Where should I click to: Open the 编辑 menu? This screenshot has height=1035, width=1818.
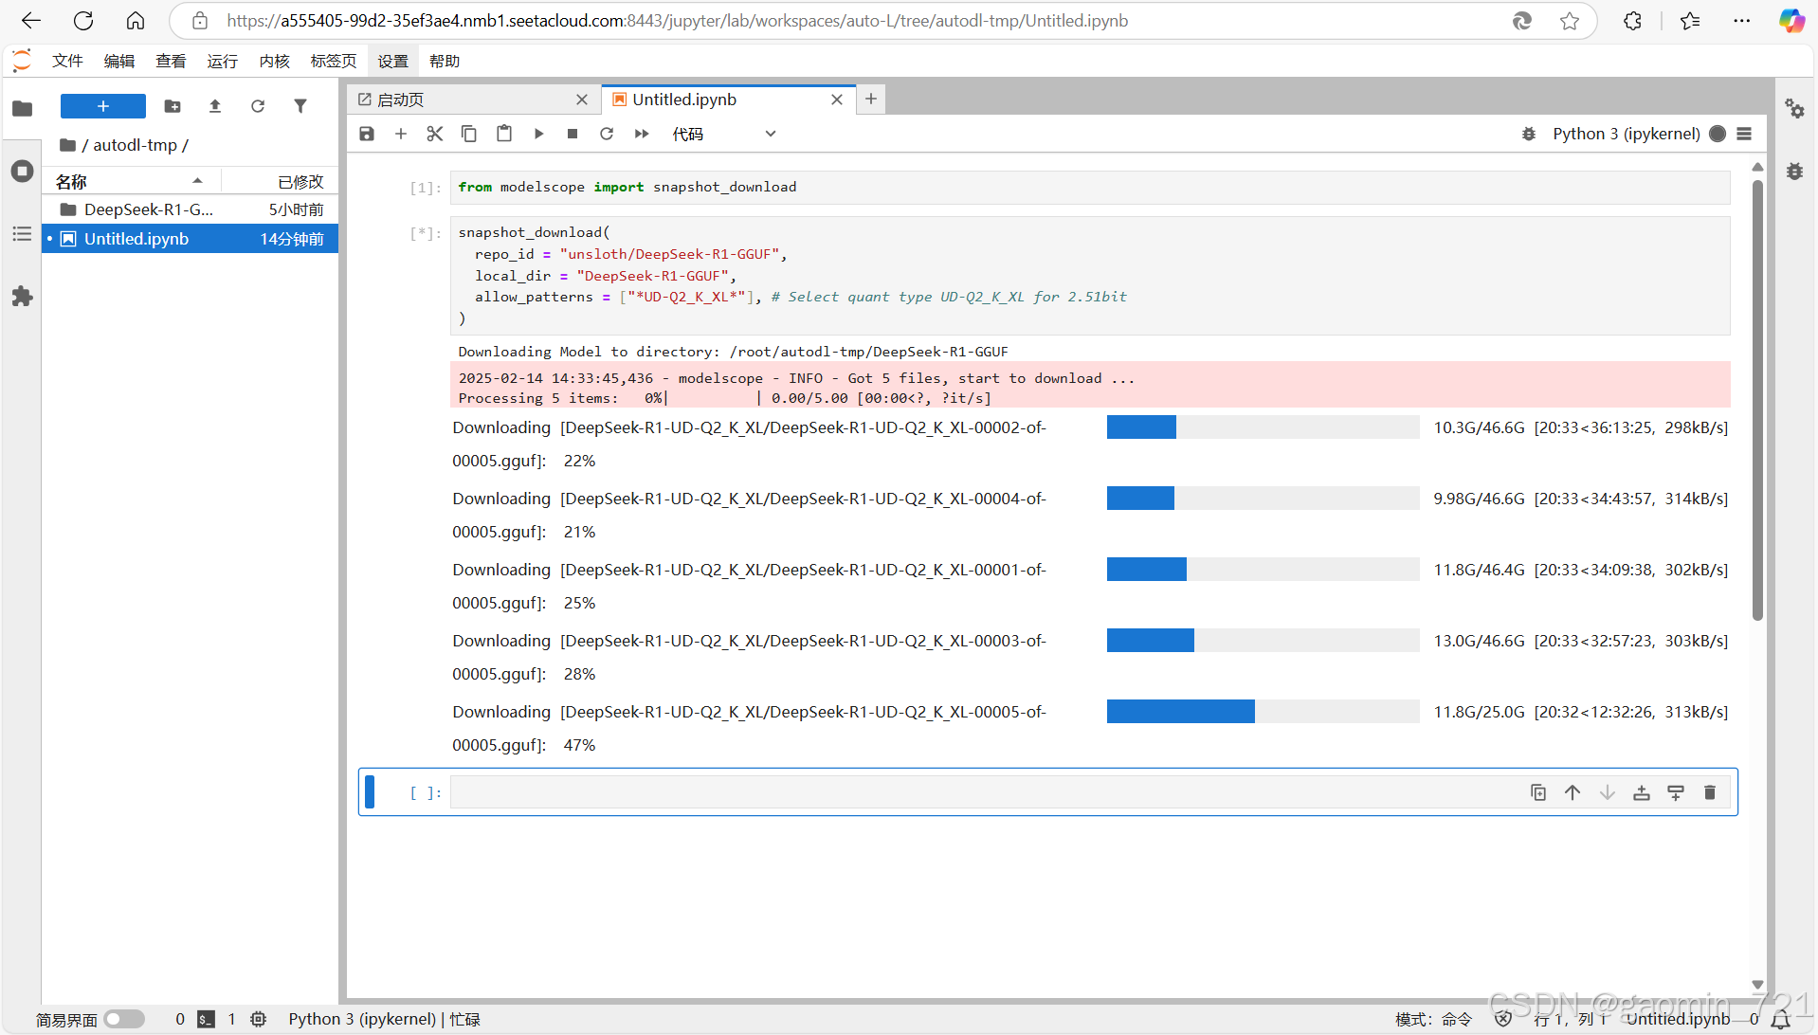[119, 61]
